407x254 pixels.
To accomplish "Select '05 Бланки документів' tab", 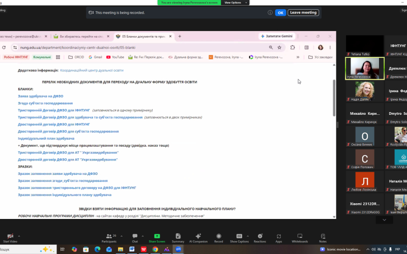I will [x=143, y=37].
